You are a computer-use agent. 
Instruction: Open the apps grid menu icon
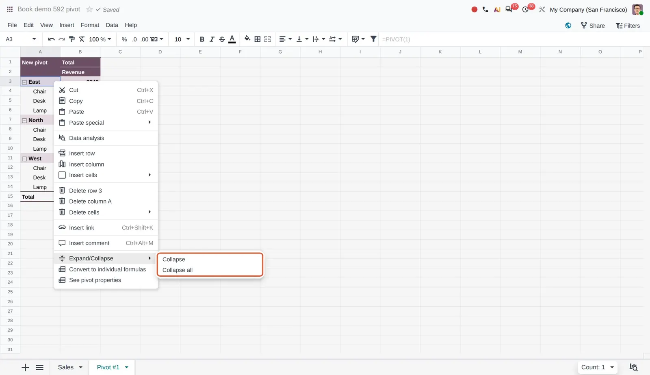point(10,9)
